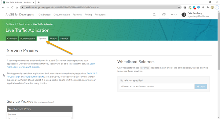The height and width of the screenshot is (119, 220).
Task: Switch to the Authentication tab
Action: (28, 39)
